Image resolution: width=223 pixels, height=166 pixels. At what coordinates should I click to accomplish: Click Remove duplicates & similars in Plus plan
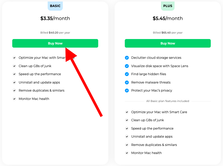coord(154,145)
